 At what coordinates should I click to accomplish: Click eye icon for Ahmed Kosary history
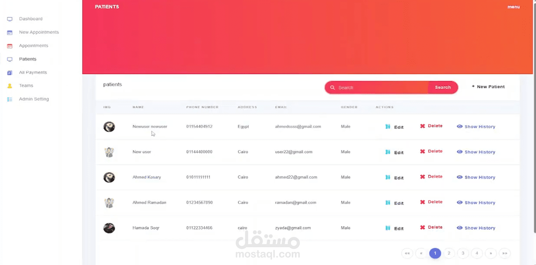tap(459, 177)
